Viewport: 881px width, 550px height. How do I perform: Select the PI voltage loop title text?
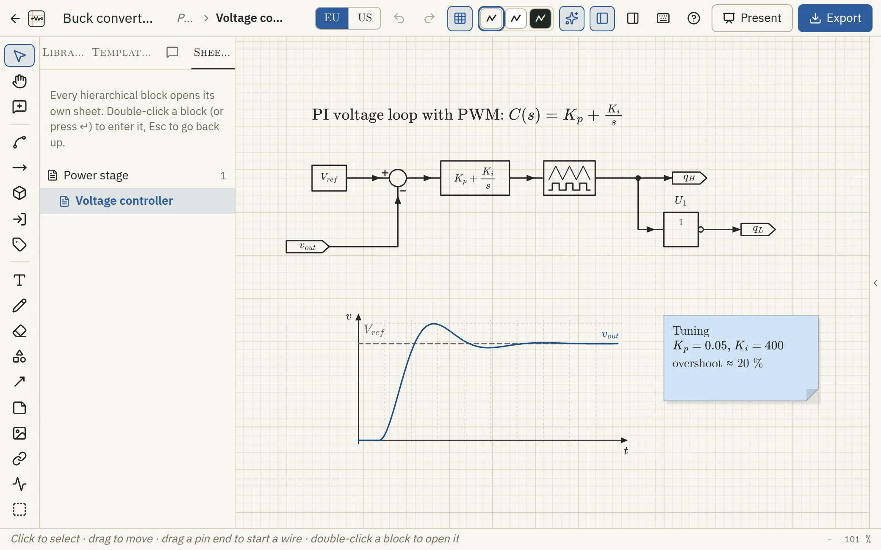[x=467, y=115]
